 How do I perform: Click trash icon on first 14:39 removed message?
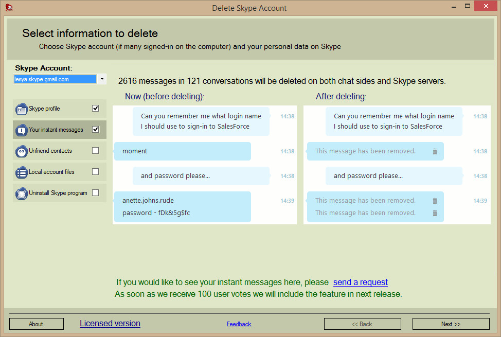point(435,201)
